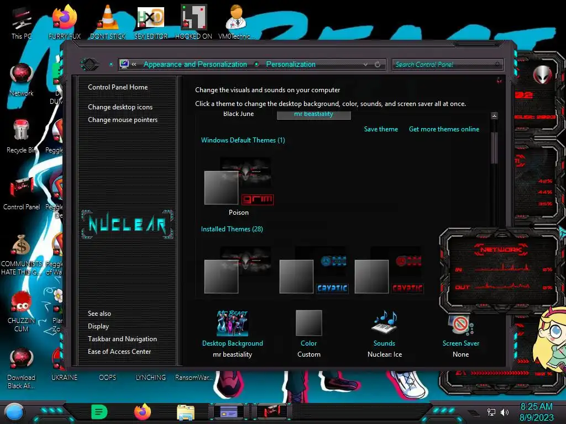
Task: Switch to the purple window taskbar button
Action: coord(229,412)
